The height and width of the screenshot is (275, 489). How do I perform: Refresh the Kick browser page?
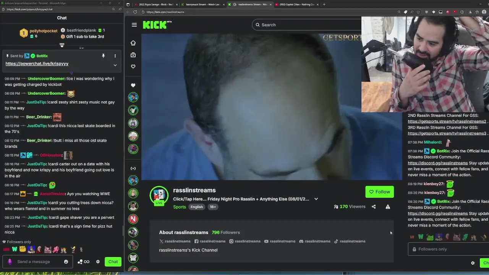(x=135, y=12)
